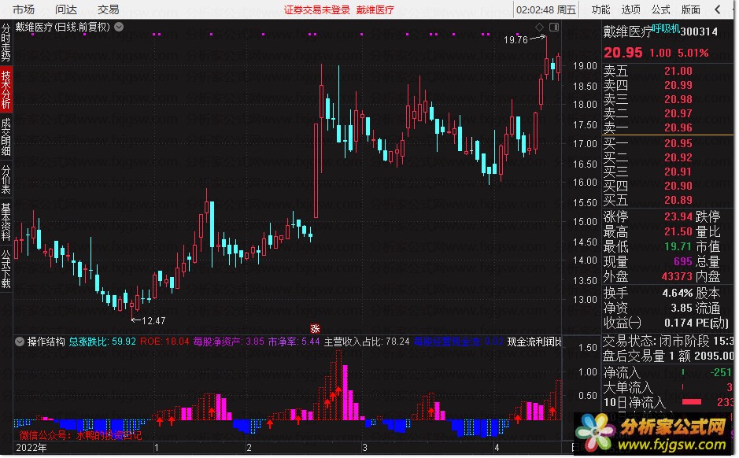
Task: Open the 成交明细 side tab
Action: (x=6, y=137)
